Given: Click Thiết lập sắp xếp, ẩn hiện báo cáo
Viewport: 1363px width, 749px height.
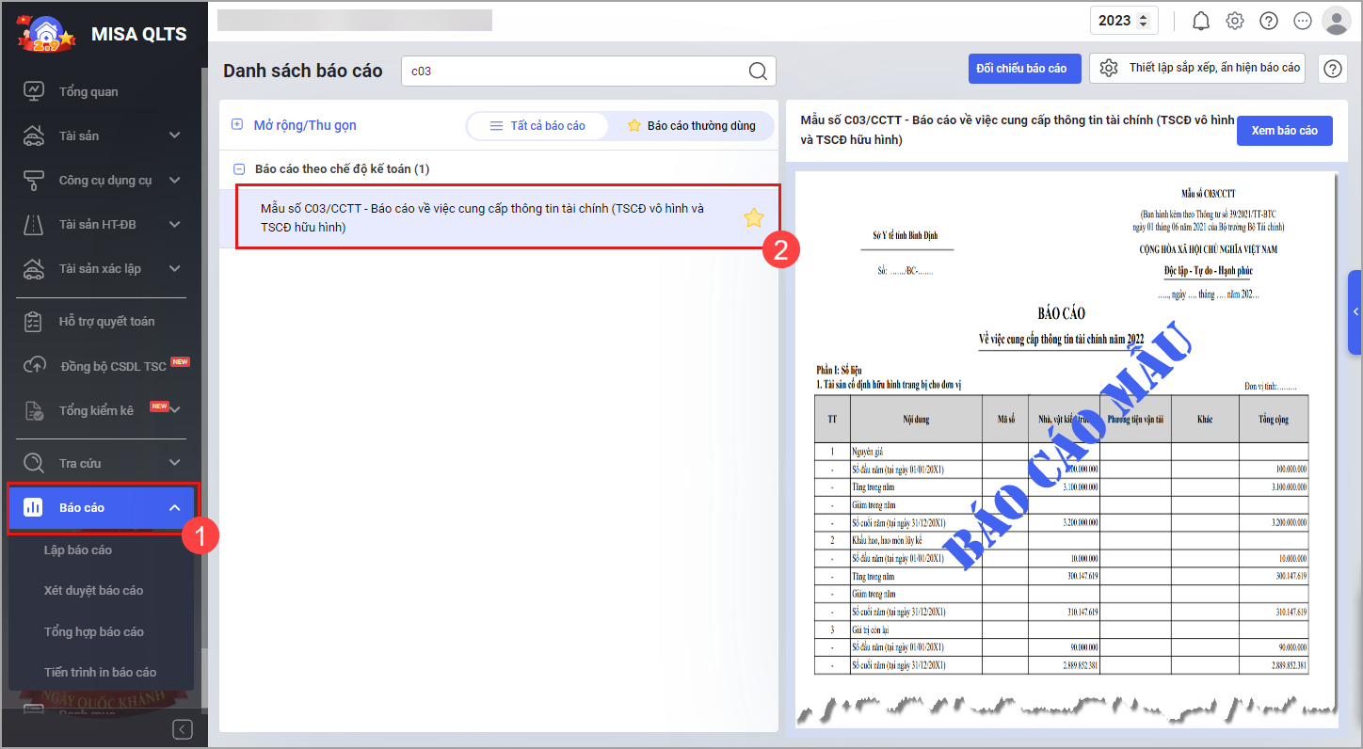Looking at the screenshot, I should (x=1197, y=68).
